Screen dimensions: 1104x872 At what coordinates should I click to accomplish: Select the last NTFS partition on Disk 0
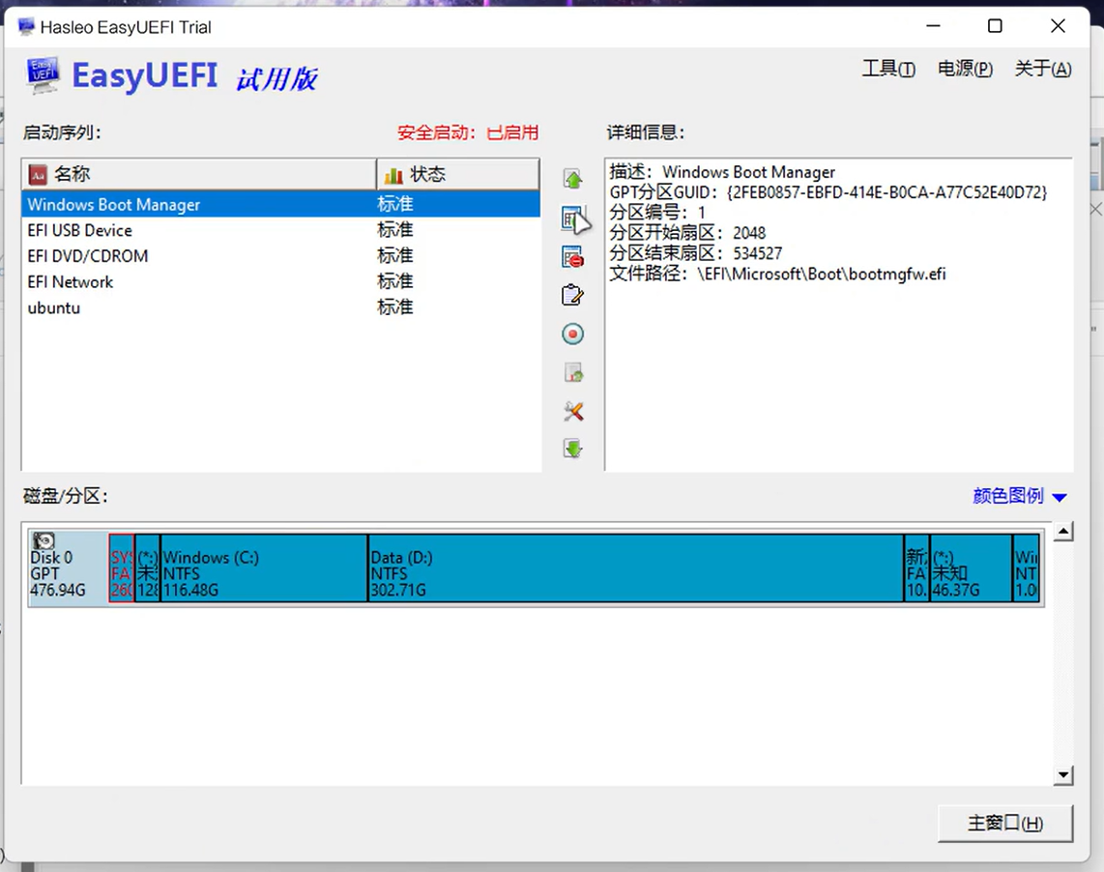click(x=1026, y=567)
